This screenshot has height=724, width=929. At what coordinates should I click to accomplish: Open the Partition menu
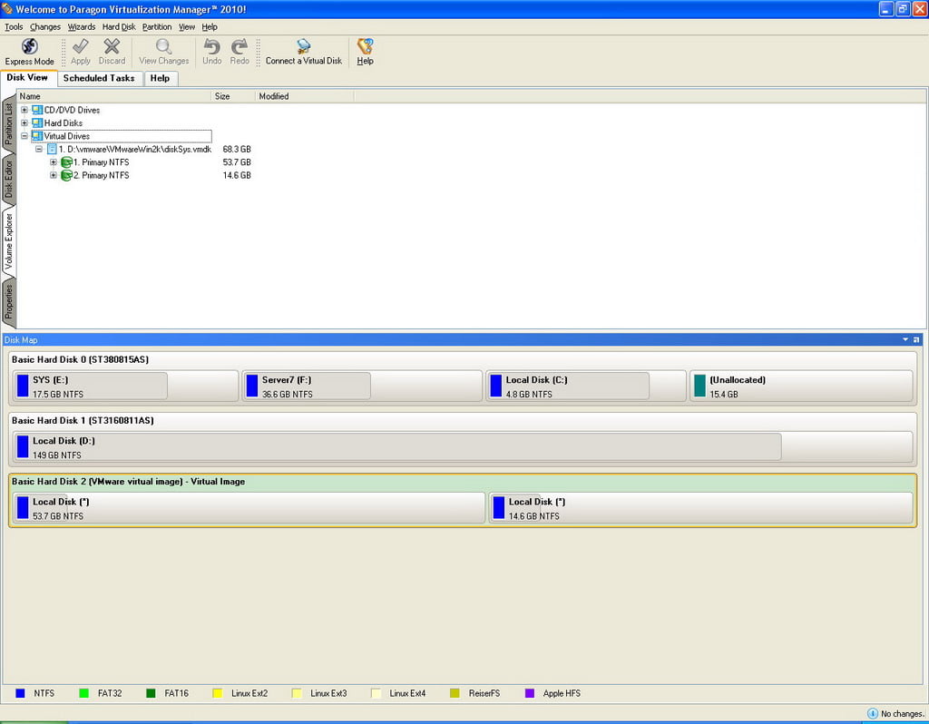click(x=157, y=27)
